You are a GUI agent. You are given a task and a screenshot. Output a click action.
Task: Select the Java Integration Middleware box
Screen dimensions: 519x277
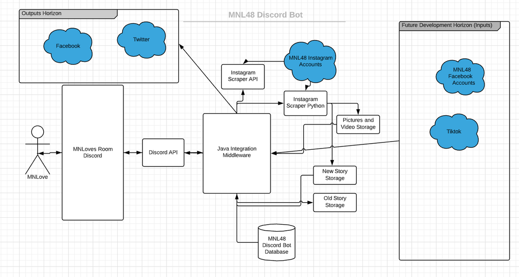click(x=237, y=153)
